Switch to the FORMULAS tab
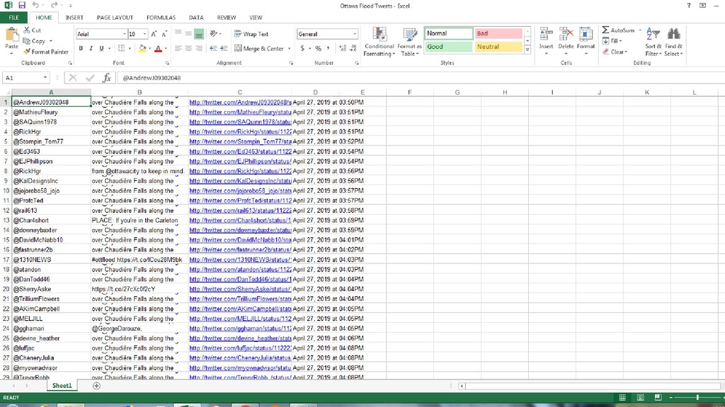This screenshot has width=725, height=407. [161, 18]
